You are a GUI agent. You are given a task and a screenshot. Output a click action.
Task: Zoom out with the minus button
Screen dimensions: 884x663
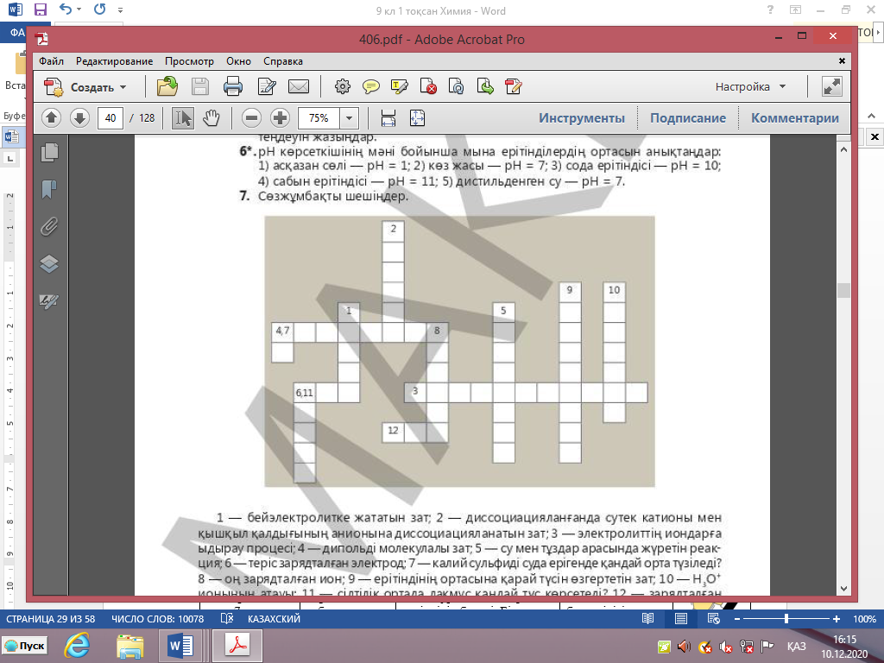(251, 117)
